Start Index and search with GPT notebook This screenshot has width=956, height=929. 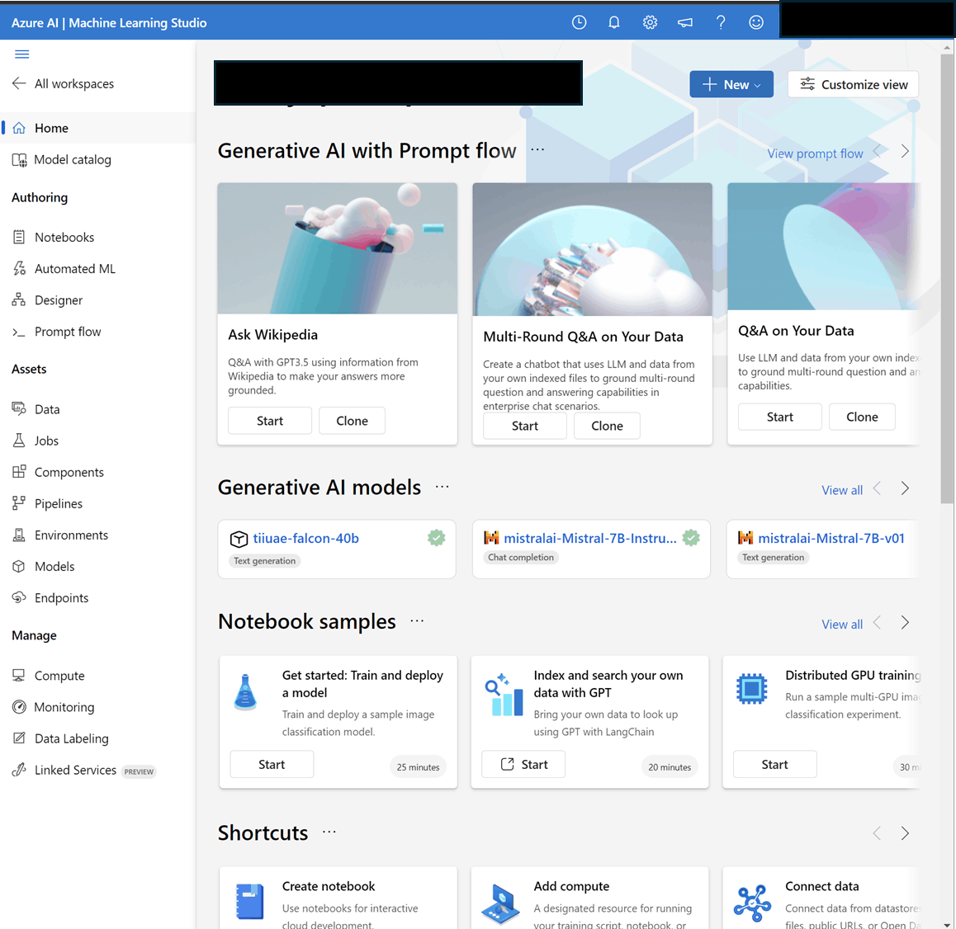[x=523, y=765]
